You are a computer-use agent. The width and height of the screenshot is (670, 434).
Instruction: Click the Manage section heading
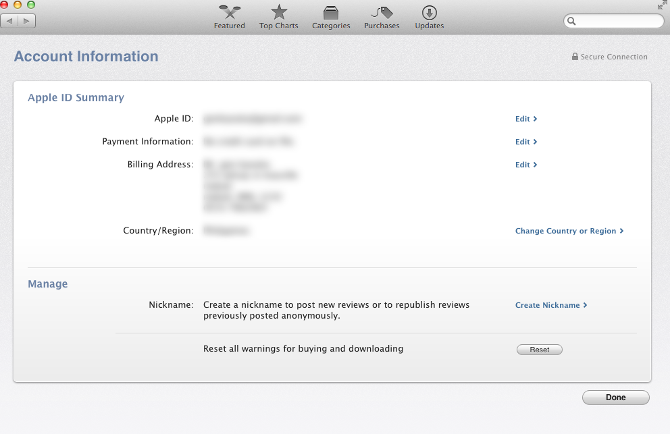click(48, 284)
